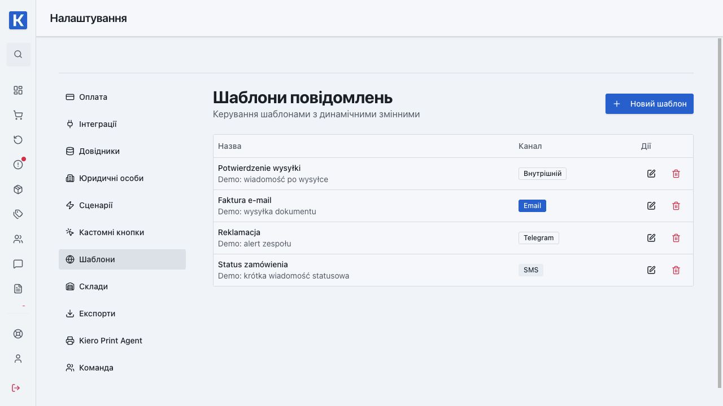This screenshot has height=406, width=723.
Task: Click the document page icon in sidebar
Action: (18, 289)
